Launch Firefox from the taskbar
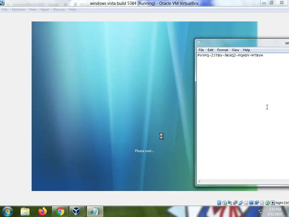This screenshot has height=217, width=289. pos(43,211)
